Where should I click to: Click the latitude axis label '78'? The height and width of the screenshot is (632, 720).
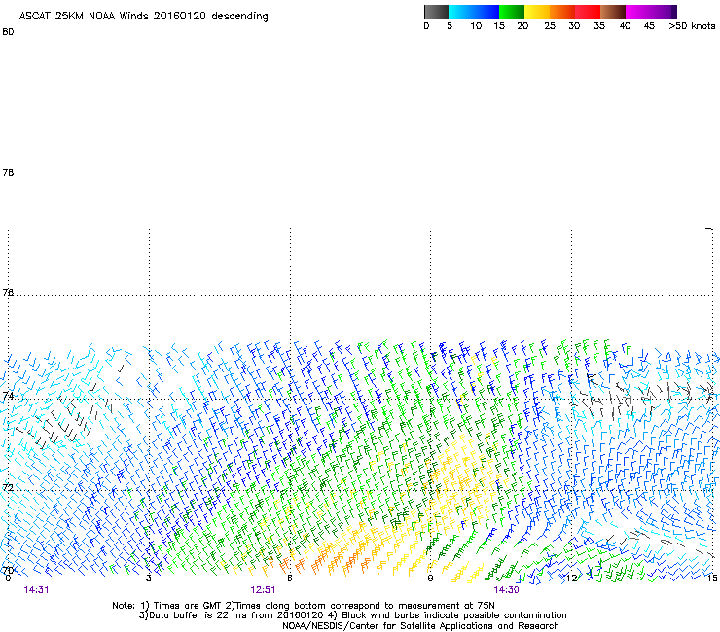click(8, 172)
